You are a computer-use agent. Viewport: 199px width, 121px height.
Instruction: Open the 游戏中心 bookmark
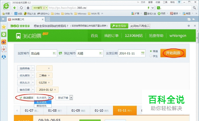(43, 13)
